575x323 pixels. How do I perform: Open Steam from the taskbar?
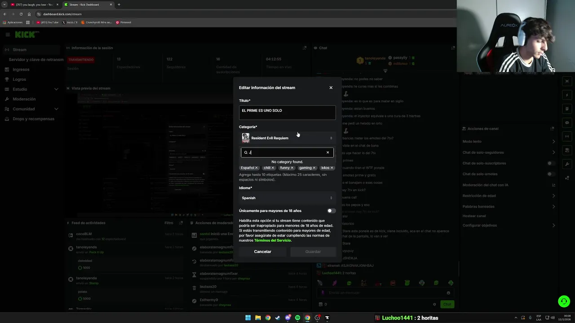(278, 318)
